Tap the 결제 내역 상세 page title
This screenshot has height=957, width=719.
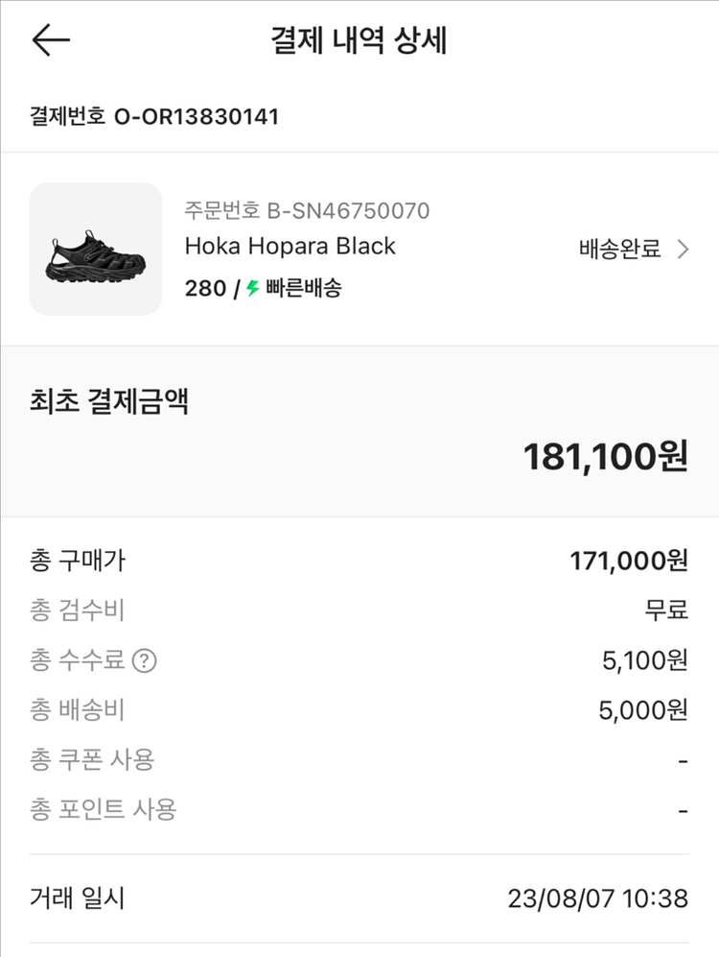(359, 40)
